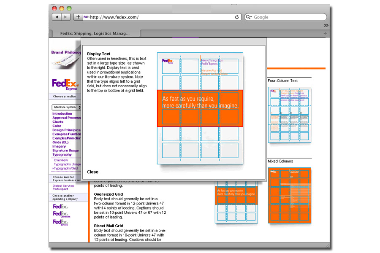380x253 pixels.
Task: Click the browser Forward arrow button
Action: 66,17
